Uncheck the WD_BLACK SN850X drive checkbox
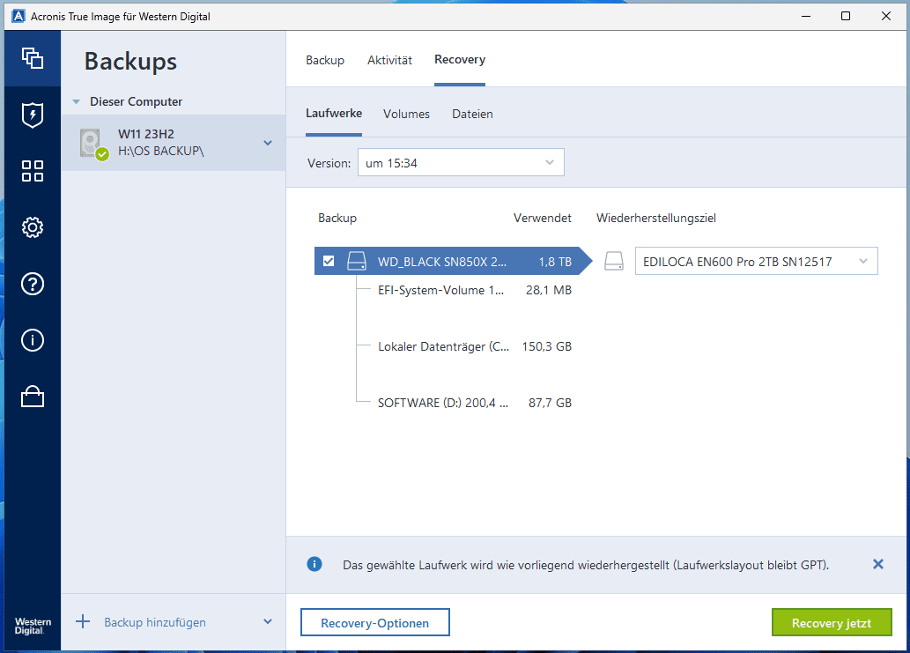Viewport: 910px width, 653px height. pyautogui.click(x=329, y=261)
